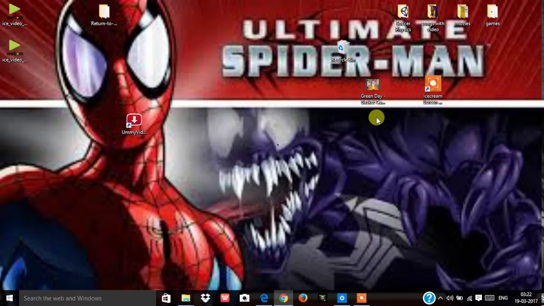Focus the Search the web and Windows box

pos(88,298)
